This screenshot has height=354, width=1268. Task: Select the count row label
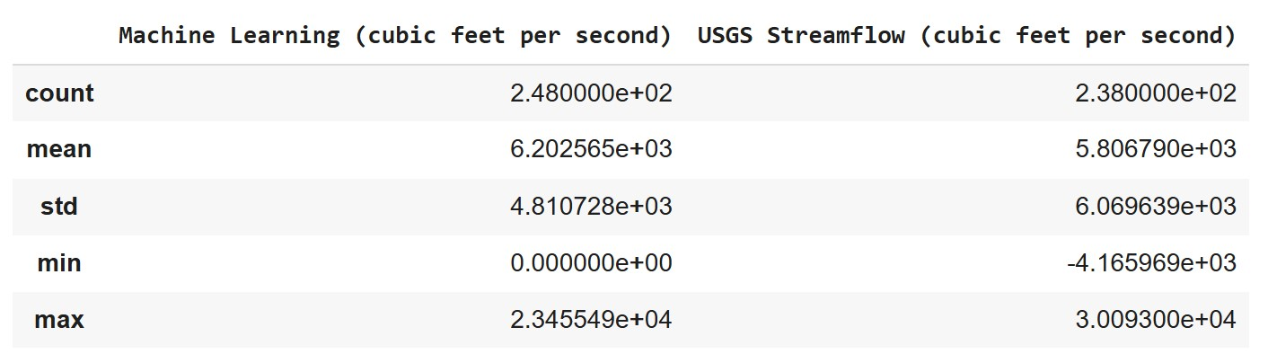coord(59,93)
